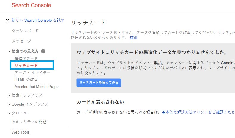Select リッチカード sidebar item
235x138 pixels.
26,65
